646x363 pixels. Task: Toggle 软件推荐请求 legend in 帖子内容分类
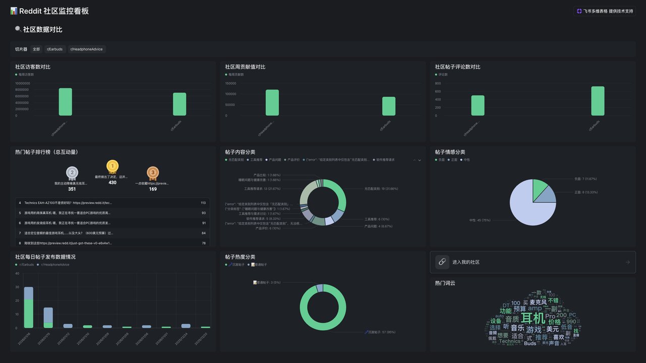pos(384,160)
